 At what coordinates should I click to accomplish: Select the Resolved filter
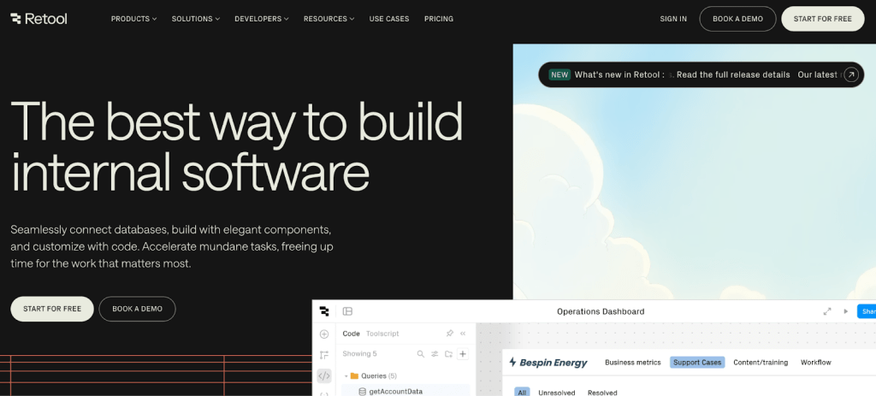602,393
